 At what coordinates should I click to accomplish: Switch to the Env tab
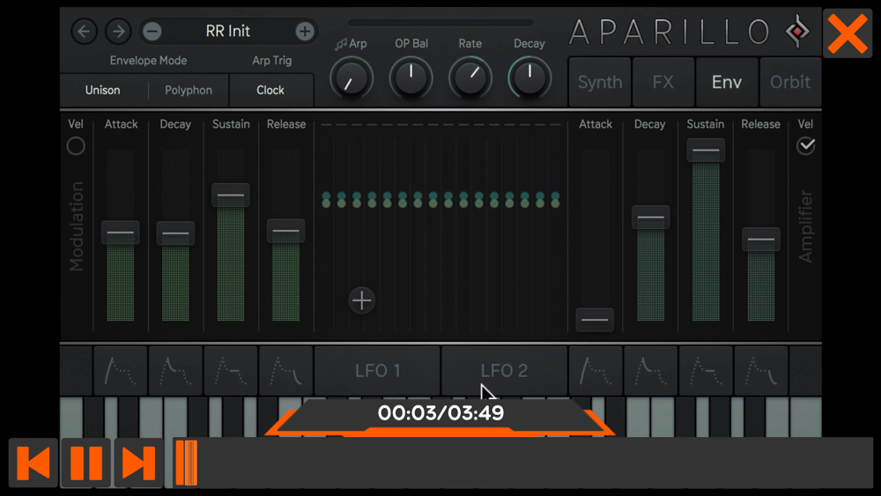click(727, 82)
